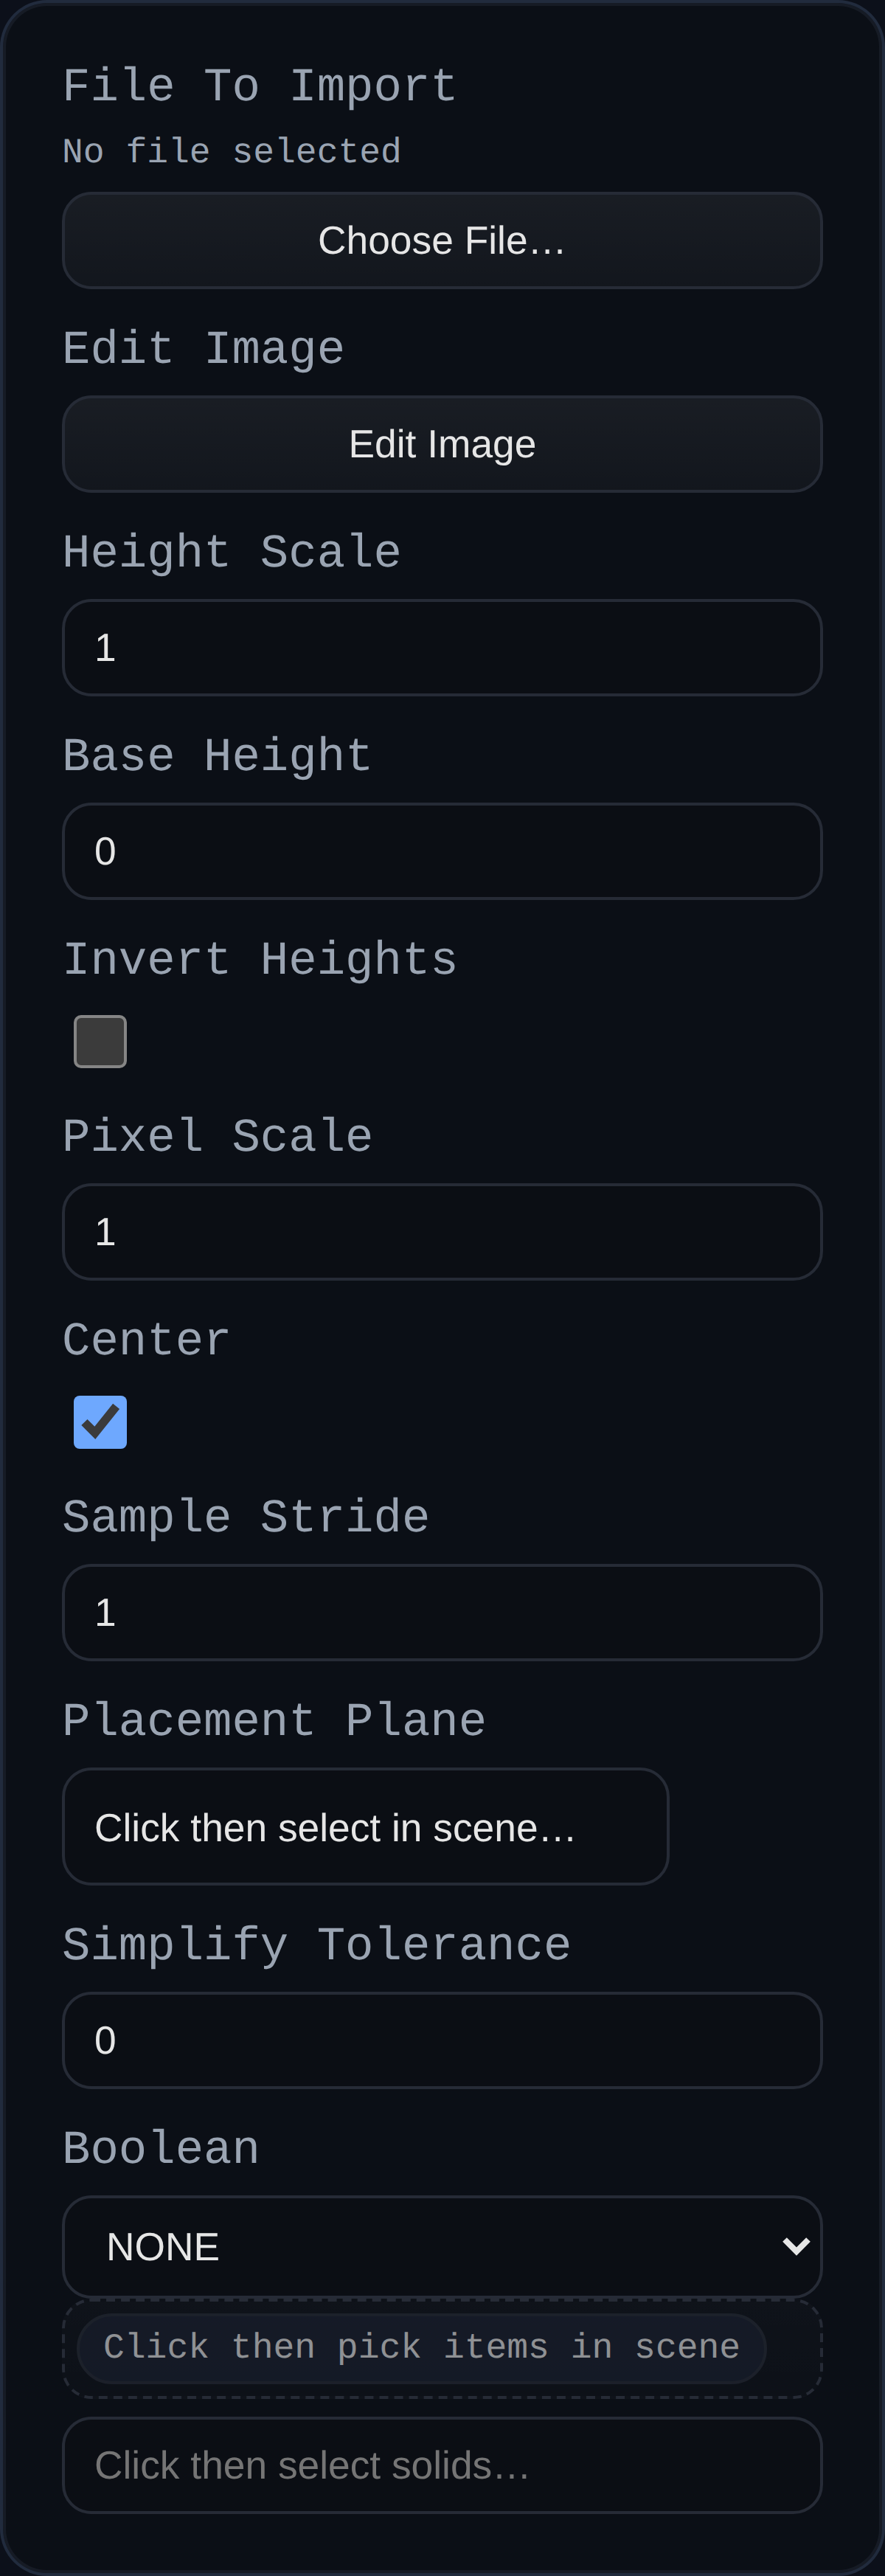Screen dimensions: 885x2576
Task: Open the Edit Image dialog
Action: coord(441,444)
